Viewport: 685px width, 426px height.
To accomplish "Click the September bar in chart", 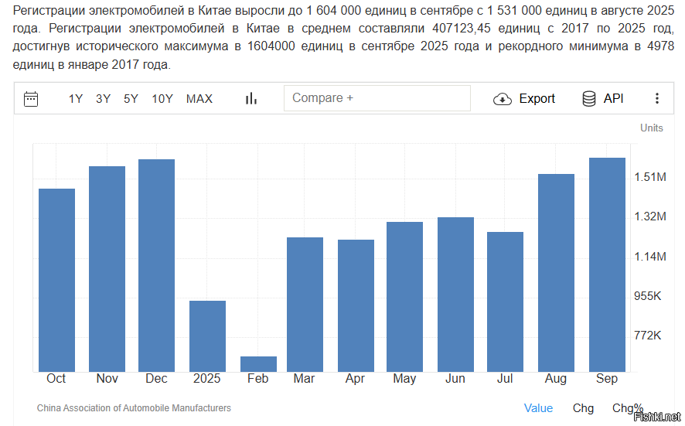I will [607, 264].
